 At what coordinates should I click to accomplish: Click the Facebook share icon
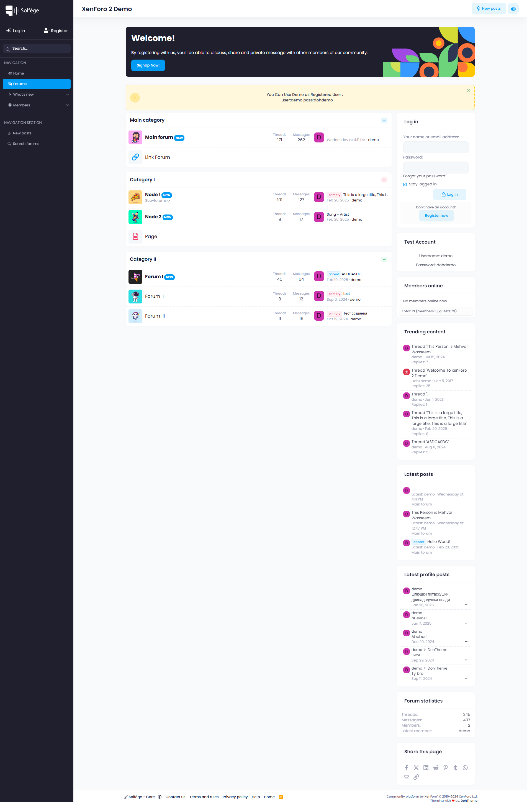407,768
